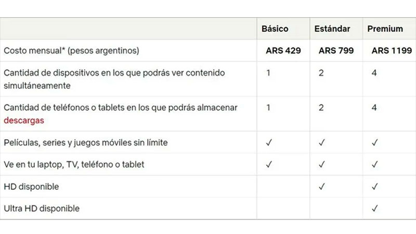Click Estándar checkmark for laptop, TV, teléfono row
The height and width of the screenshot is (234, 416).
[x=321, y=164]
